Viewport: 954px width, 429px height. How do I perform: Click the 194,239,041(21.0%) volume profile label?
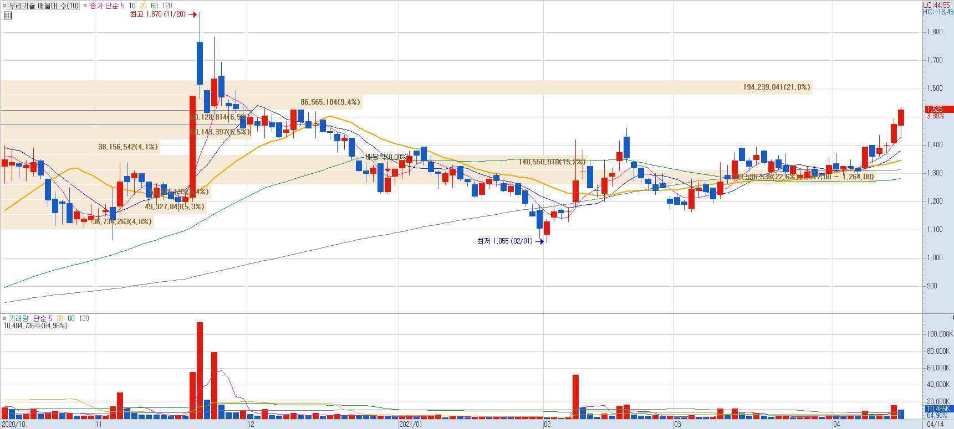[777, 87]
